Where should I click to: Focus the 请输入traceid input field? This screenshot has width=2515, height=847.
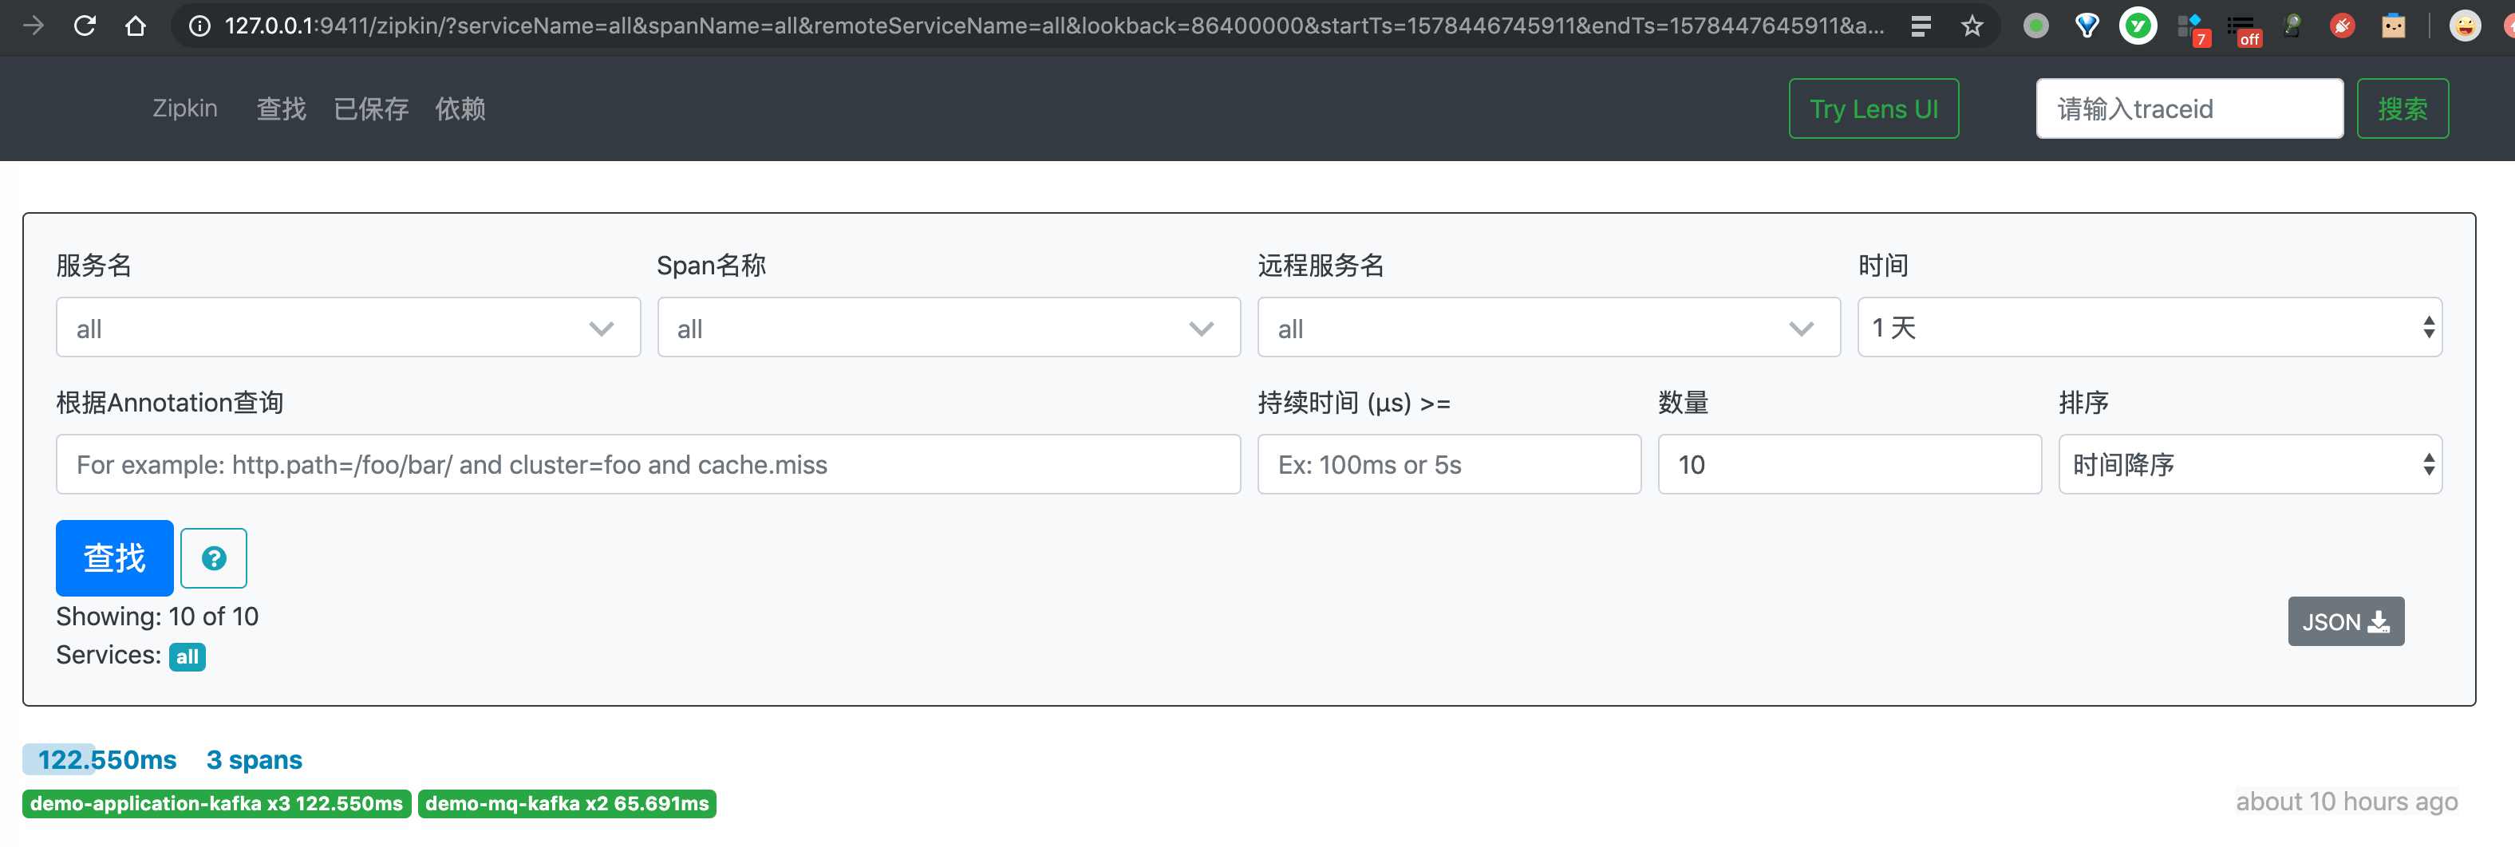2189,108
